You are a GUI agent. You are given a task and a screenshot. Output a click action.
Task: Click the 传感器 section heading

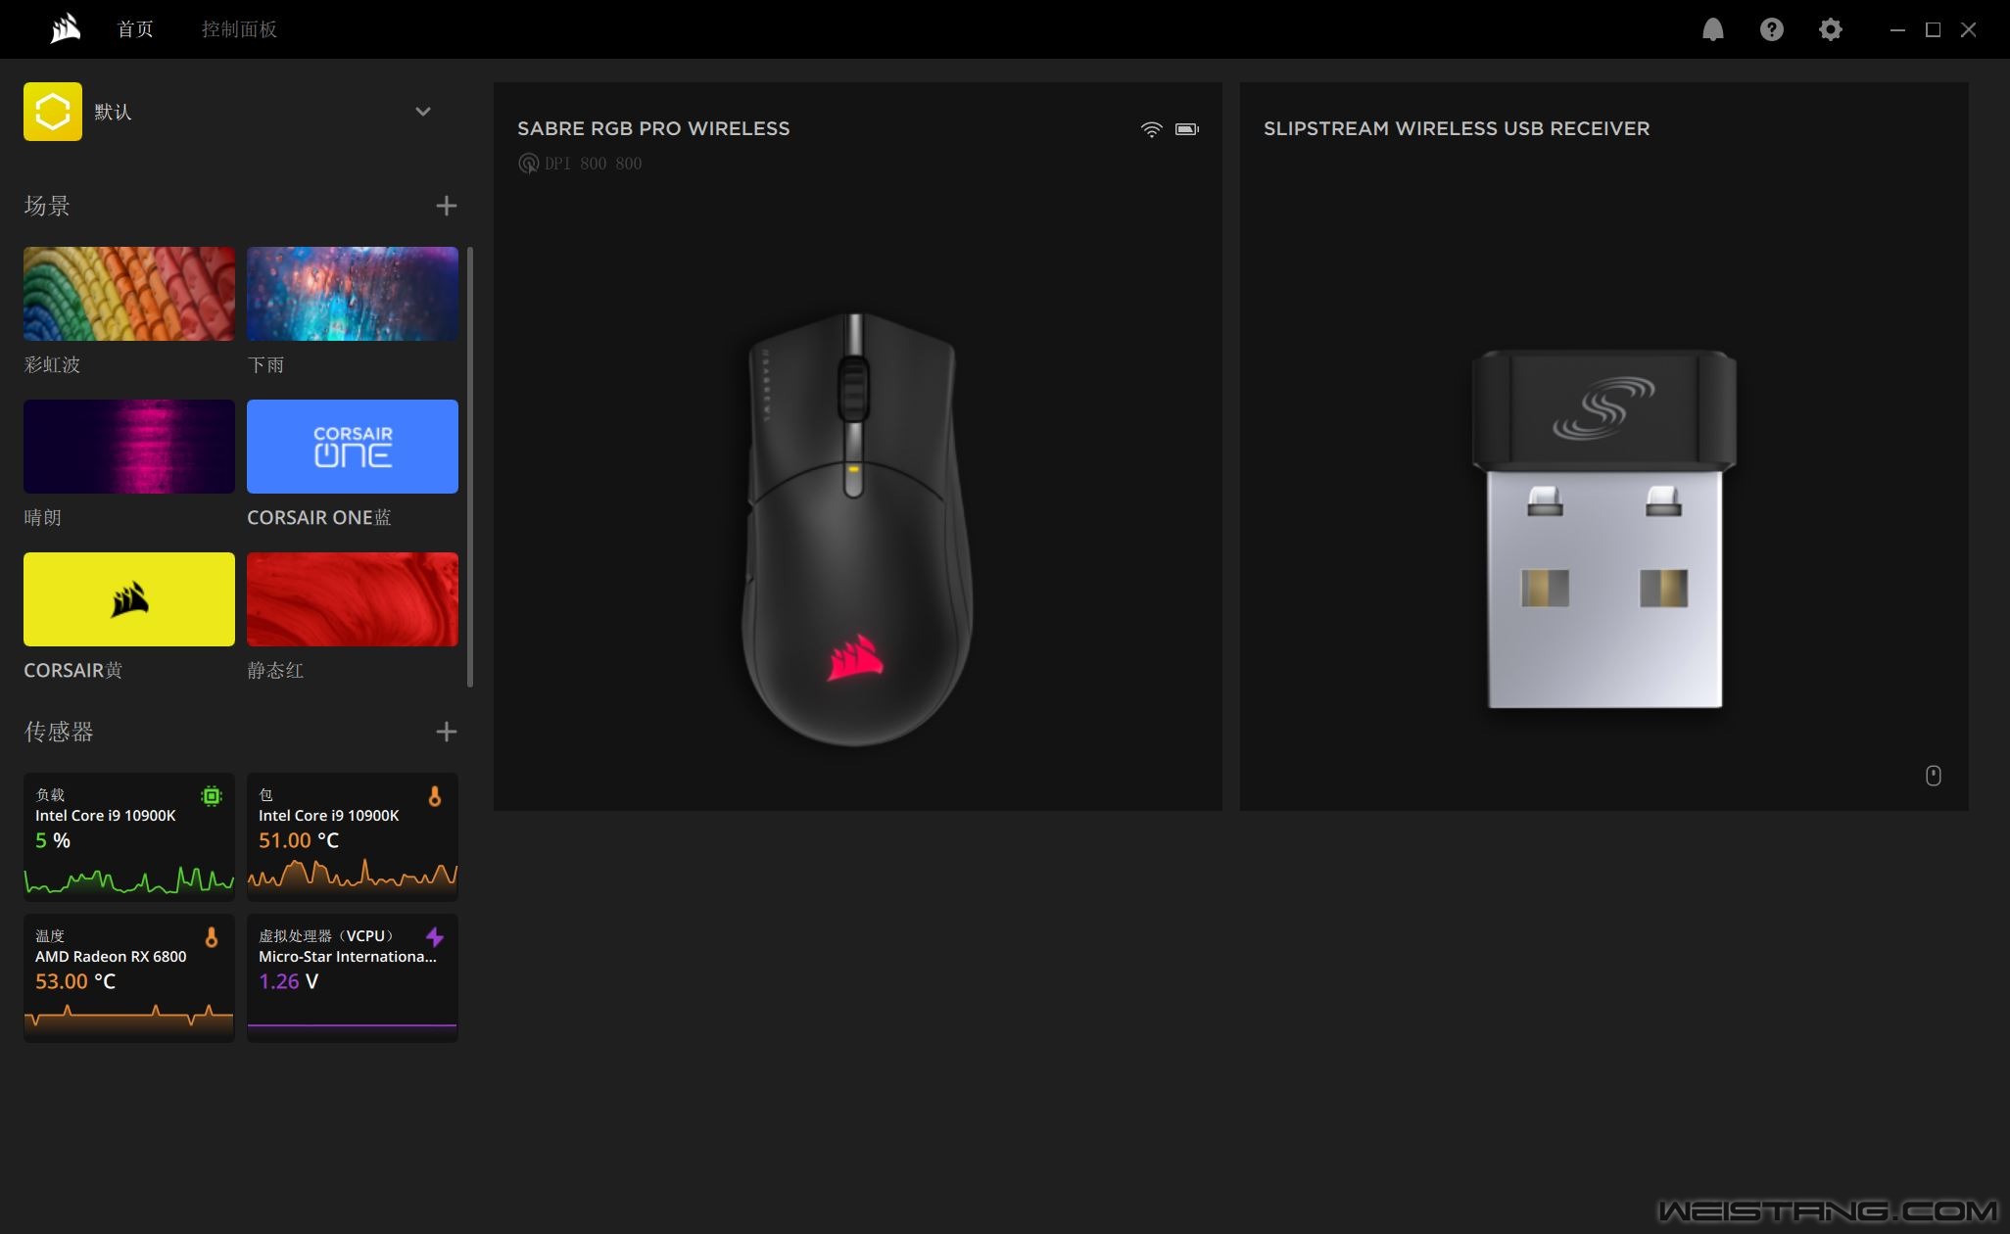click(59, 732)
